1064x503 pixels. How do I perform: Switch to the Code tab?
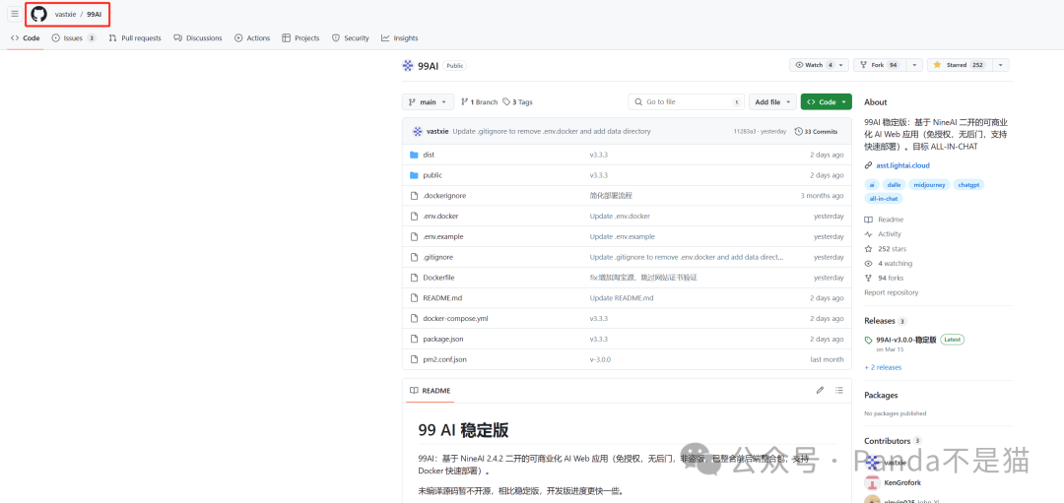[25, 38]
